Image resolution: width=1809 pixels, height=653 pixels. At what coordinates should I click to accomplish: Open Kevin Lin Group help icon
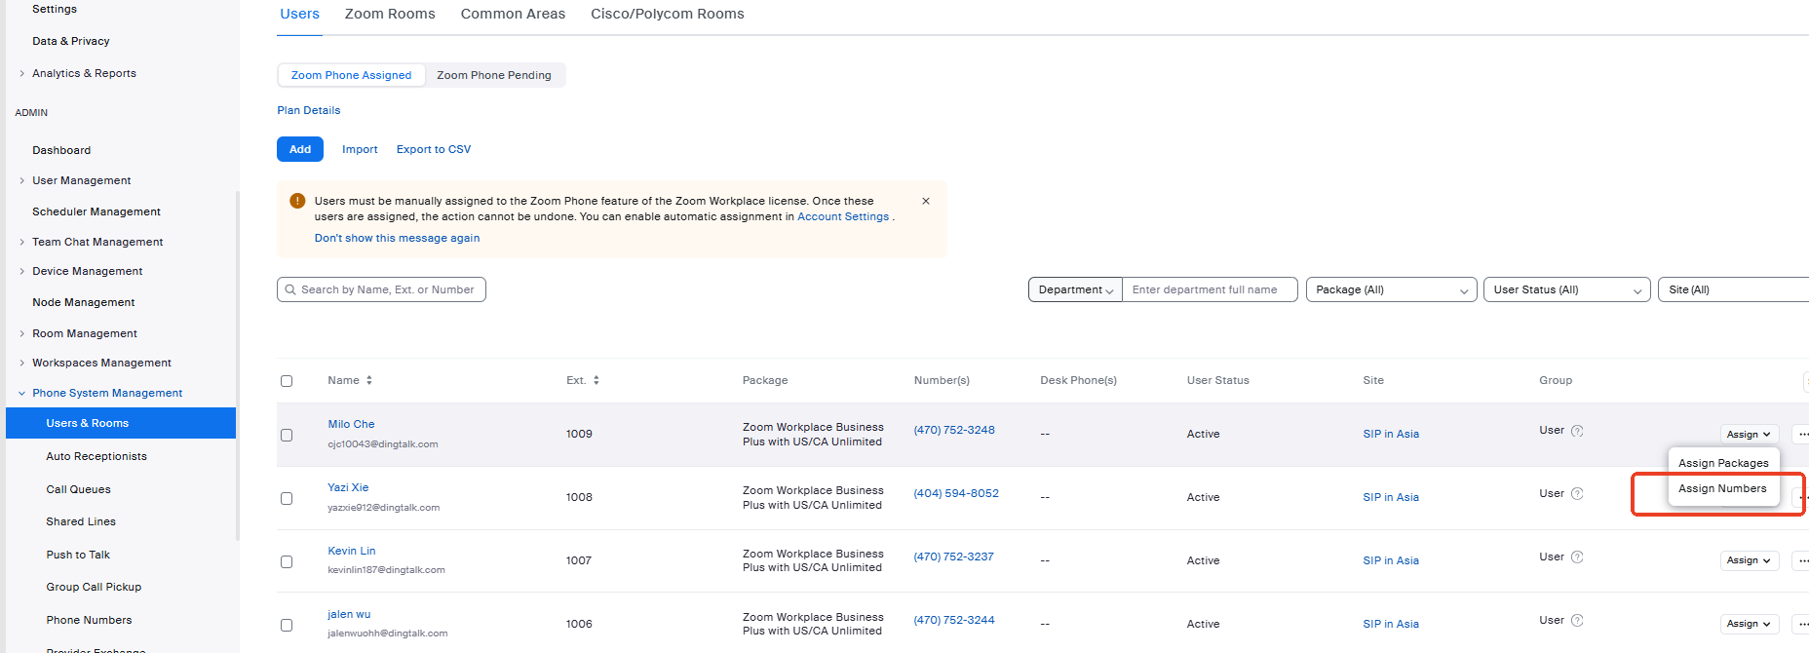click(x=1577, y=557)
